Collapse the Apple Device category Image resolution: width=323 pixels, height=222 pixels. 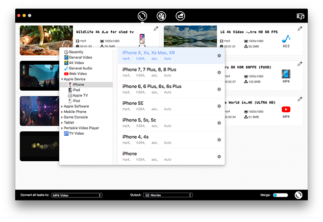pyautogui.click(x=62, y=79)
